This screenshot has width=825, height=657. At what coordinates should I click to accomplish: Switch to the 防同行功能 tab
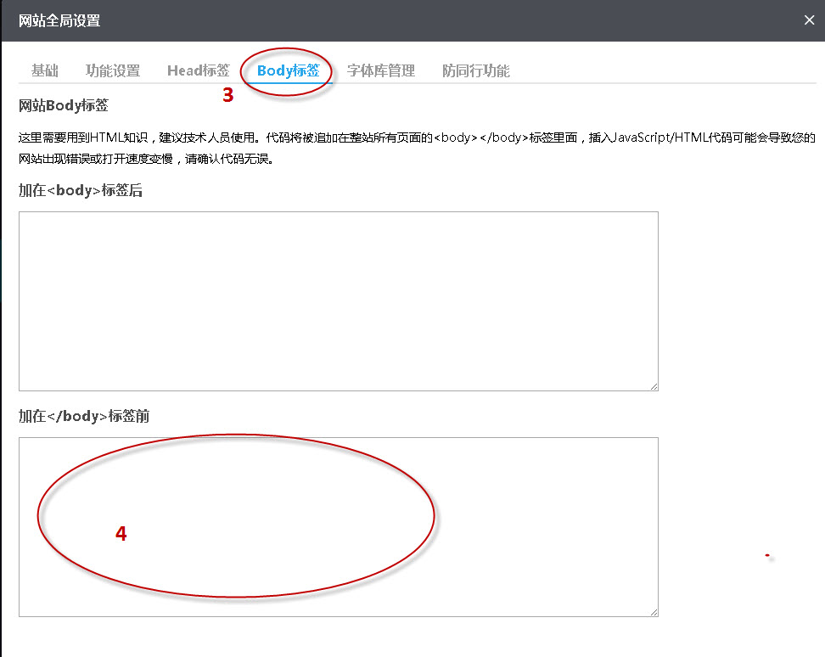[474, 71]
